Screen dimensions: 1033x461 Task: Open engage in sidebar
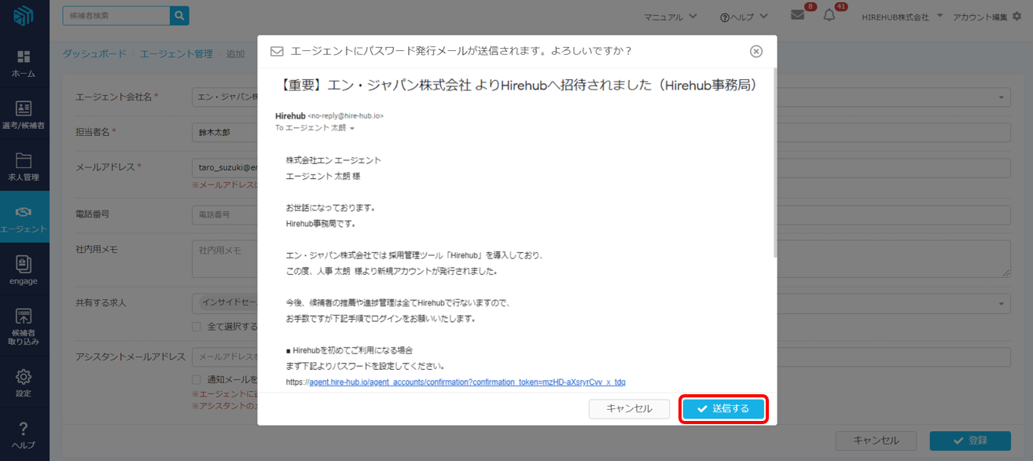(x=24, y=271)
